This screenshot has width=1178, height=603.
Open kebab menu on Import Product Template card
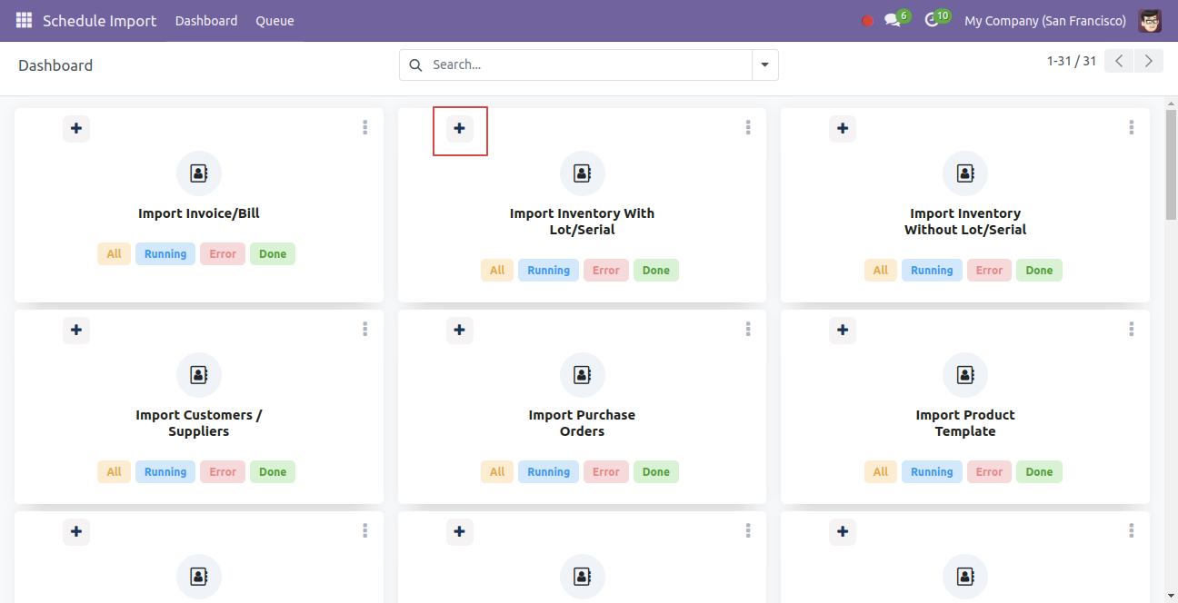point(1132,330)
